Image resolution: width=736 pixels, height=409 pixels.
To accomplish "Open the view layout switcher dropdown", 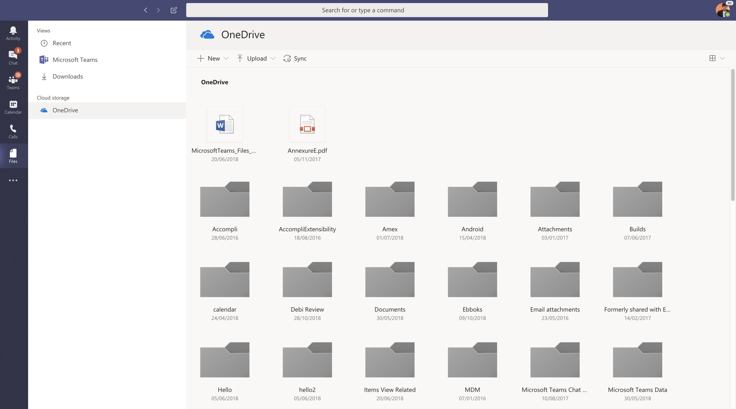I will point(722,58).
